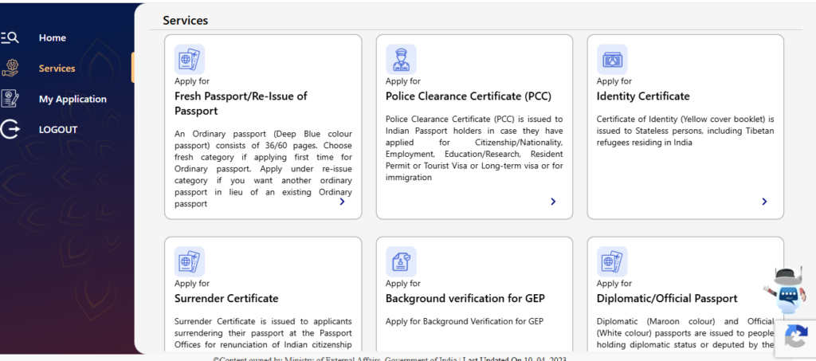This screenshot has width=816, height=361.
Task: Click the Home search icon in sidebar
Action: pos(10,37)
